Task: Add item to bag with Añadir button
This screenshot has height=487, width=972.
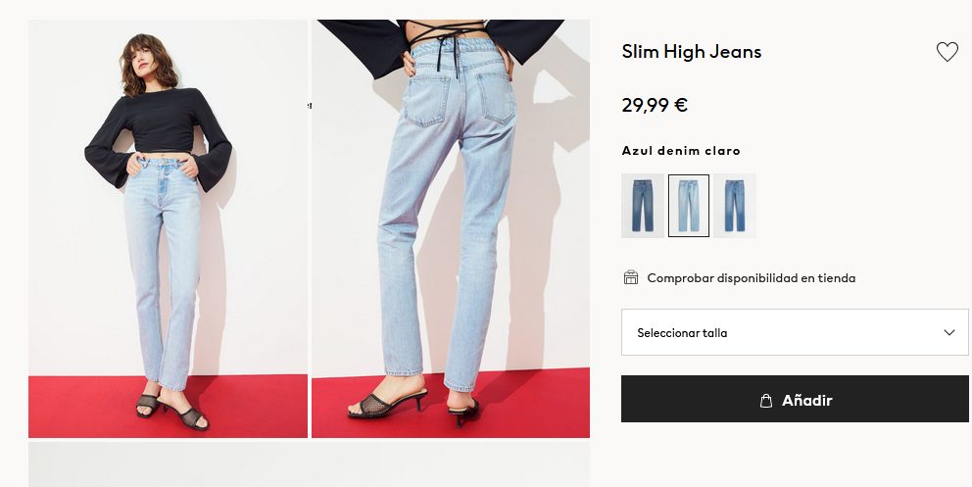Action: point(795,399)
